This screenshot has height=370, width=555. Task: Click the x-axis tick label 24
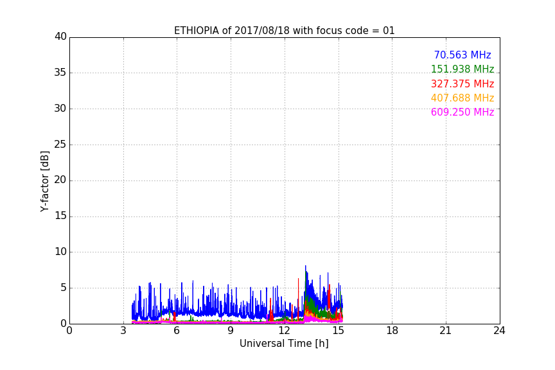coord(499,331)
